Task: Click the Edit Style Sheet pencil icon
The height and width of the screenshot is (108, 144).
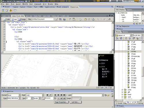Action: point(140,24)
